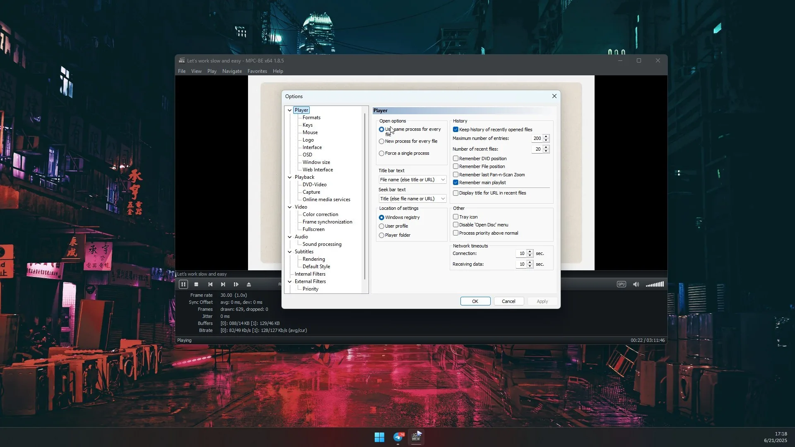The height and width of the screenshot is (447, 795).
Task: Open the Title bar text dropdown
Action: point(412,180)
